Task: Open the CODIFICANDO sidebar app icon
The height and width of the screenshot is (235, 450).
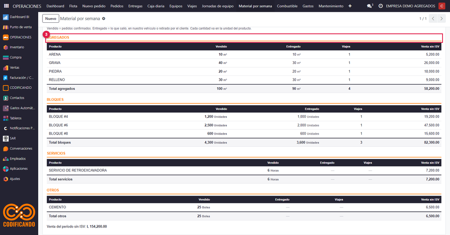Action: pos(5,88)
